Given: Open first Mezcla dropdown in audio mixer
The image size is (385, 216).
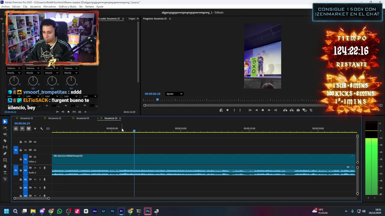Looking at the screenshot, I should (x=14, y=73).
